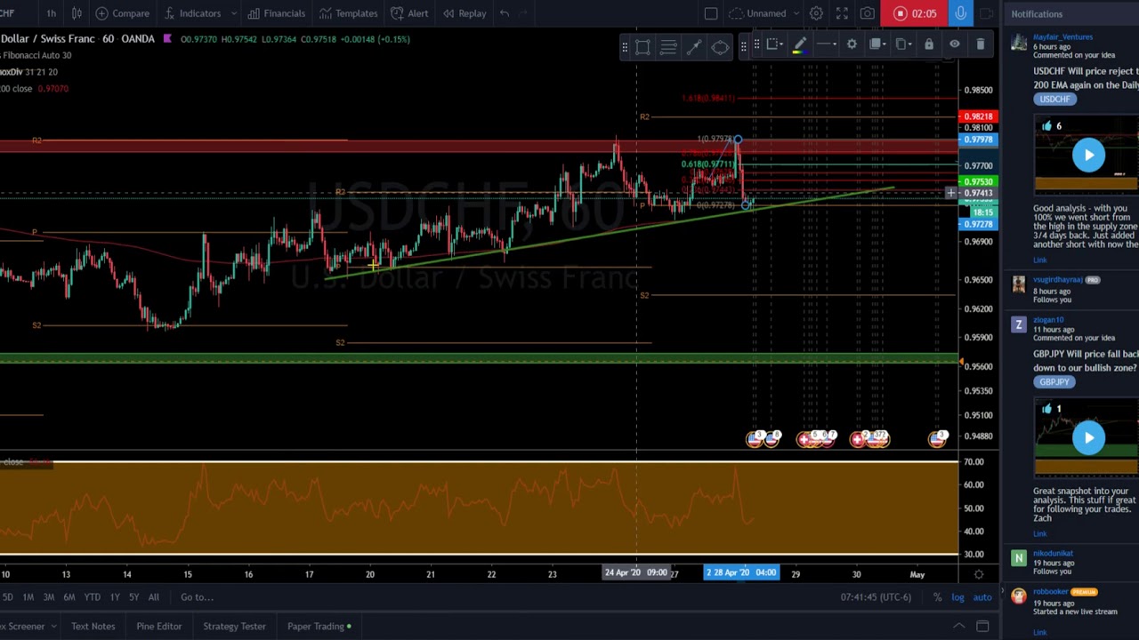
Task: Expand the Indicators dropdown arrow
Action: tap(233, 13)
